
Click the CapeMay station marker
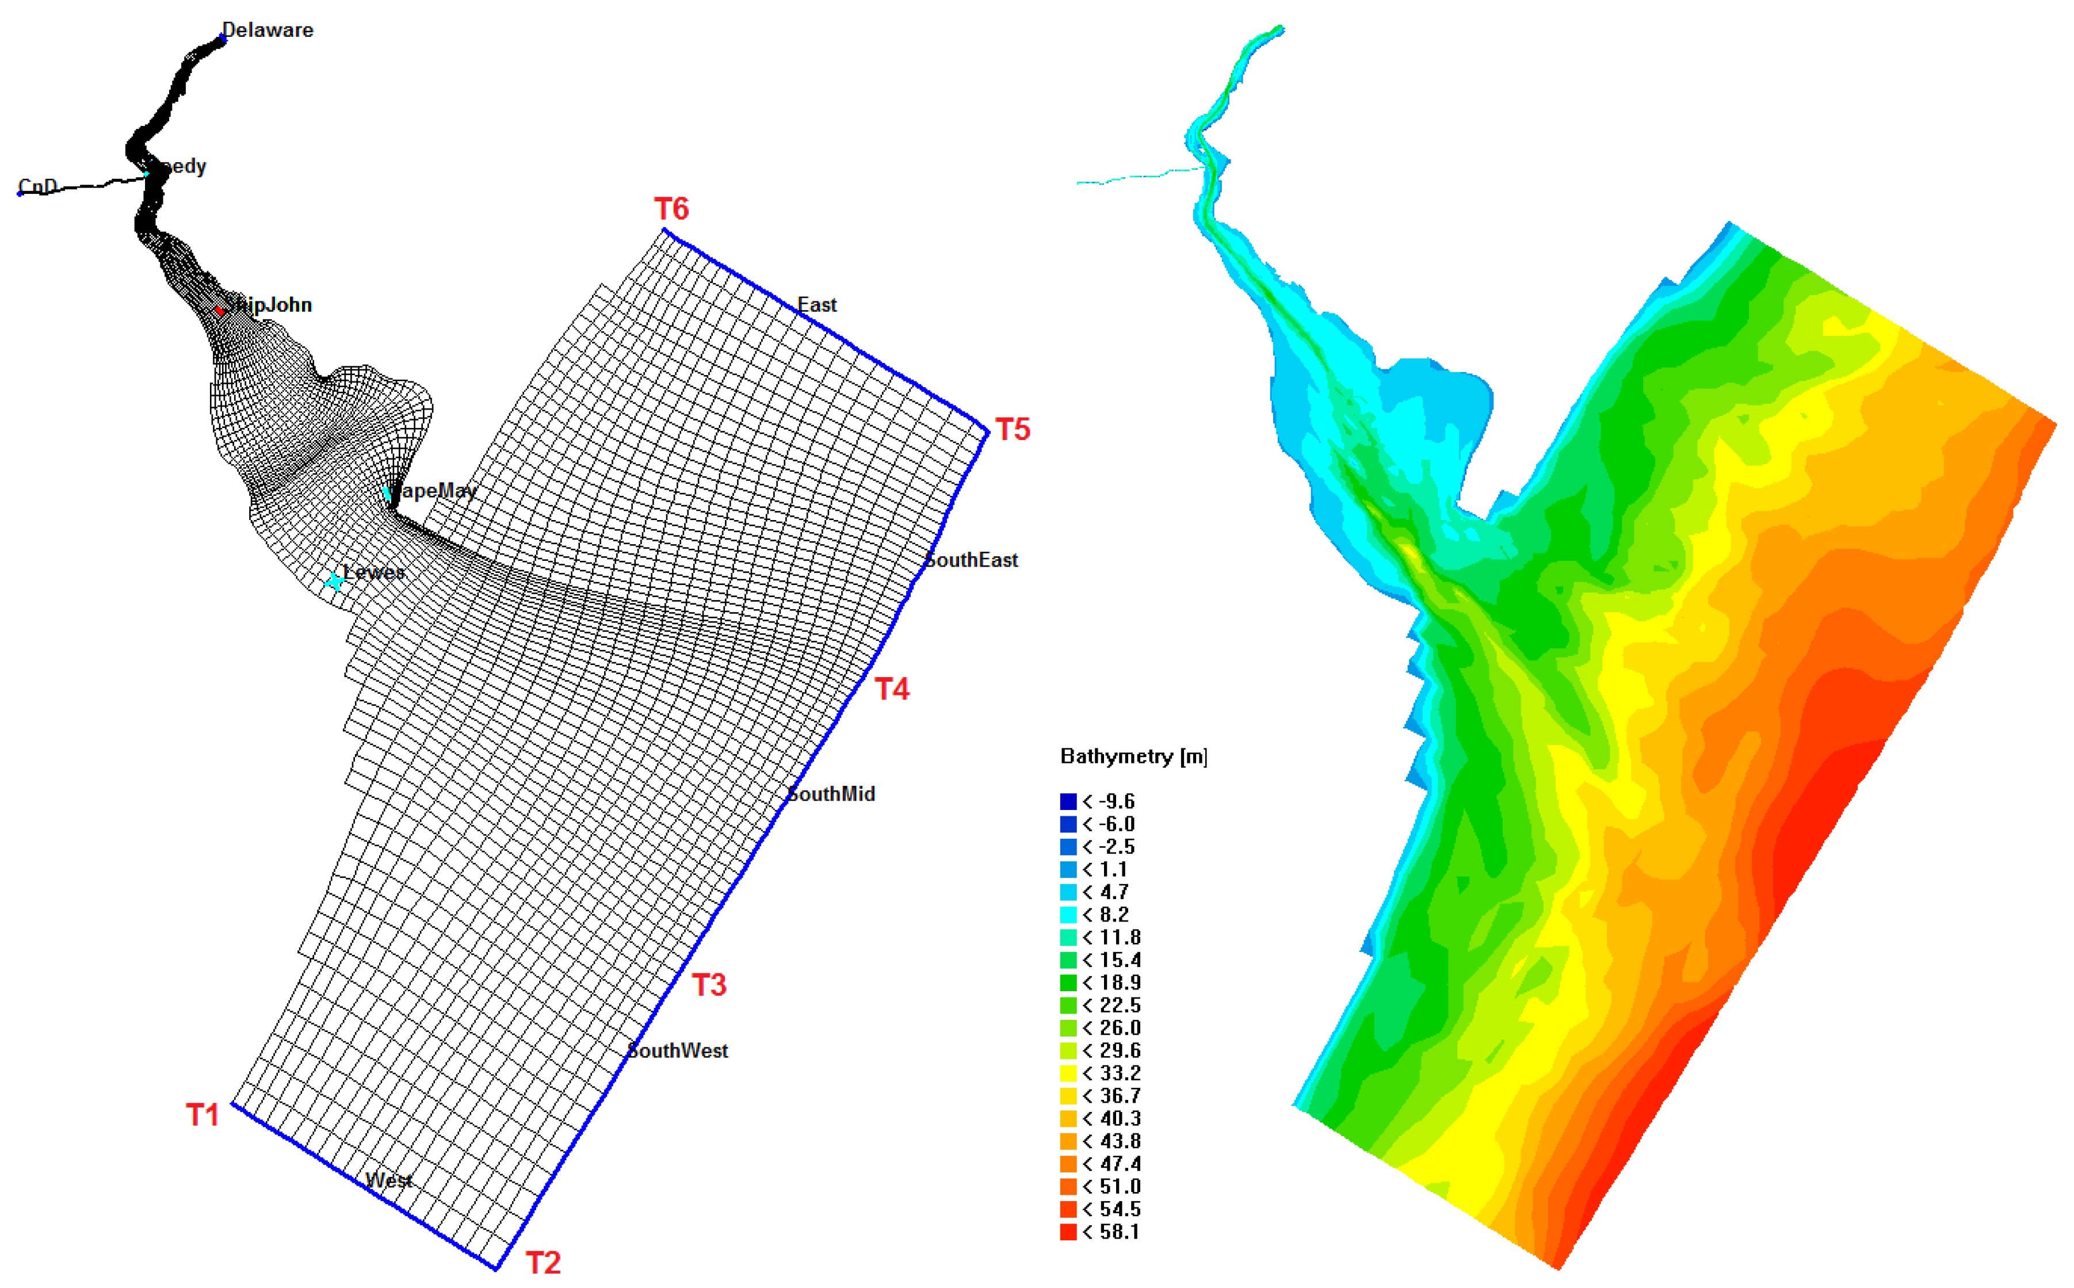pyautogui.click(x=388, y=493)
